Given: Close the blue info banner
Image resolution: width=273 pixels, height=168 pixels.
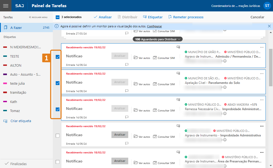Looking at the screenshot, I should point(269,26).
